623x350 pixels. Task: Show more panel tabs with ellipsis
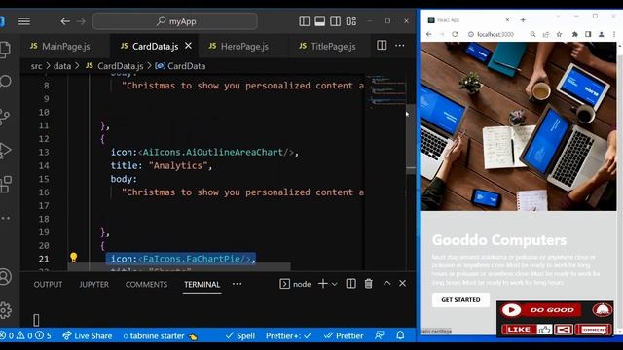pyautogui.click(x=237, y=284)
